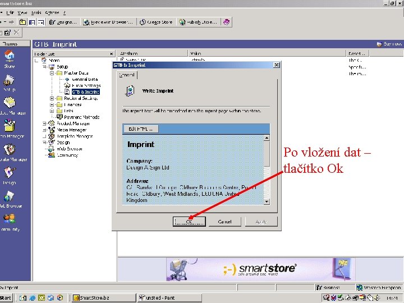Click the forward arrow in the toolbar

click(x=11, y=22)
